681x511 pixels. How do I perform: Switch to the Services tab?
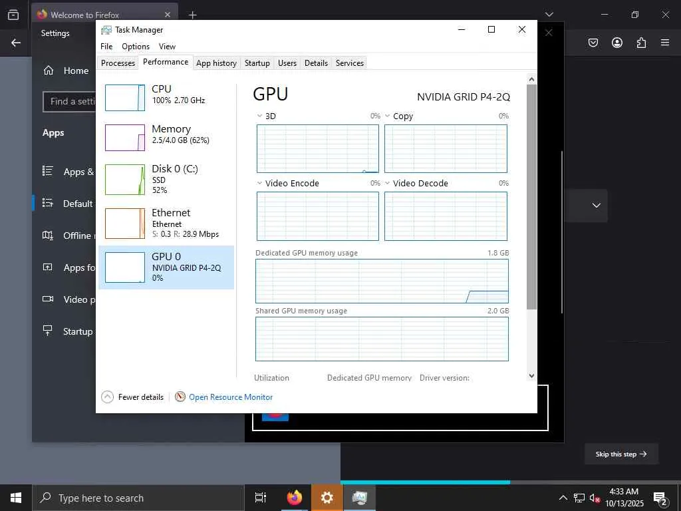(350, 63)
